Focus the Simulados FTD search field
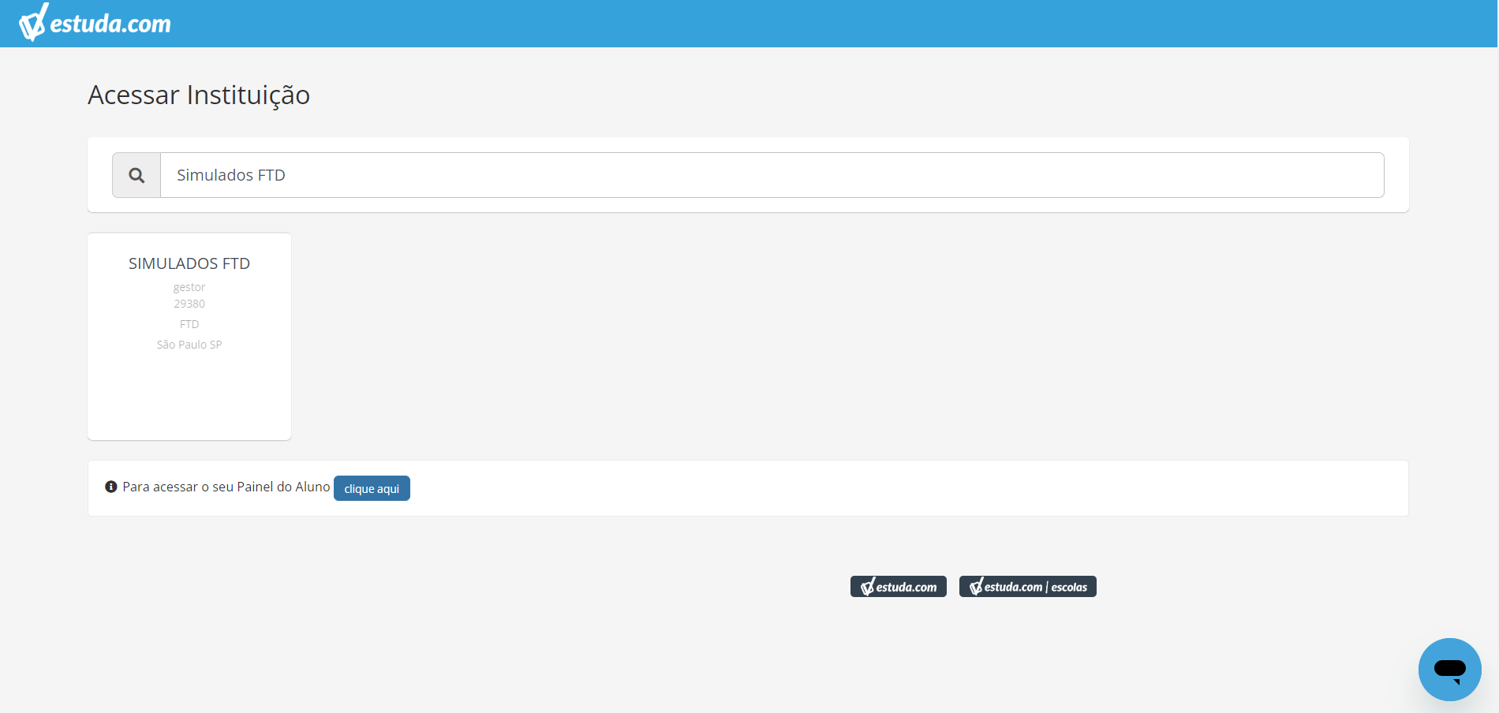This screenshot has height=713, width=1499. 772,175
